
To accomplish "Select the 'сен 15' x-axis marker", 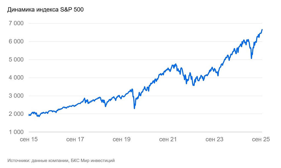I will [29, 139].
